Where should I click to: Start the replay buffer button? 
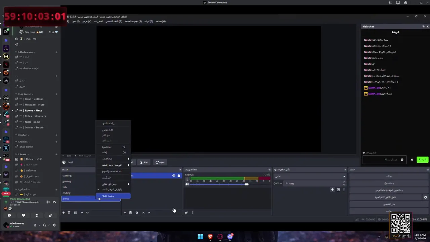click(389, 190)
